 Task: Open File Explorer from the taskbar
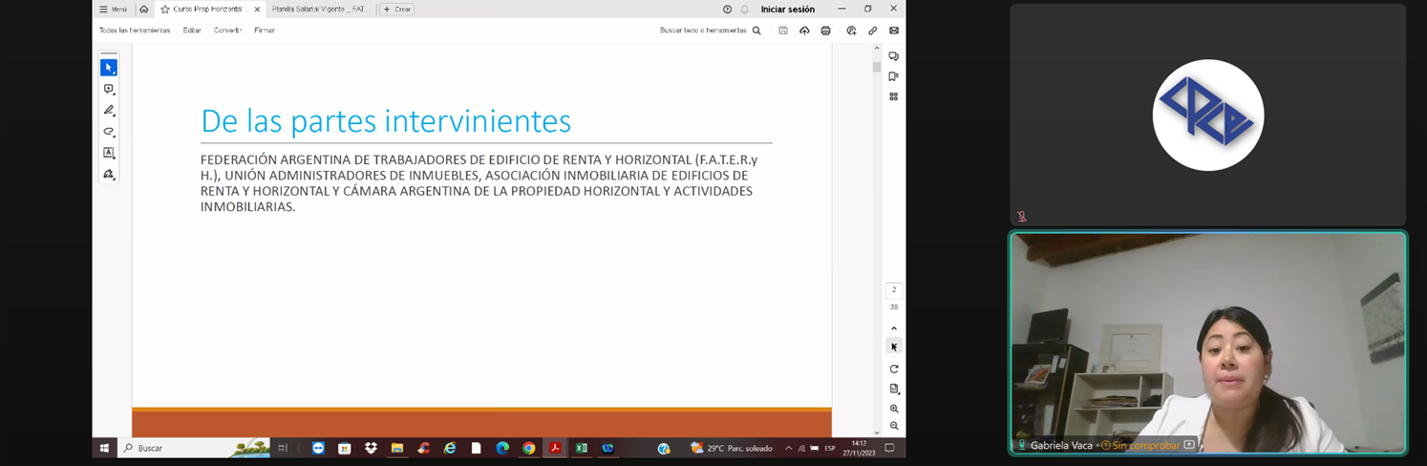[397, 448]
